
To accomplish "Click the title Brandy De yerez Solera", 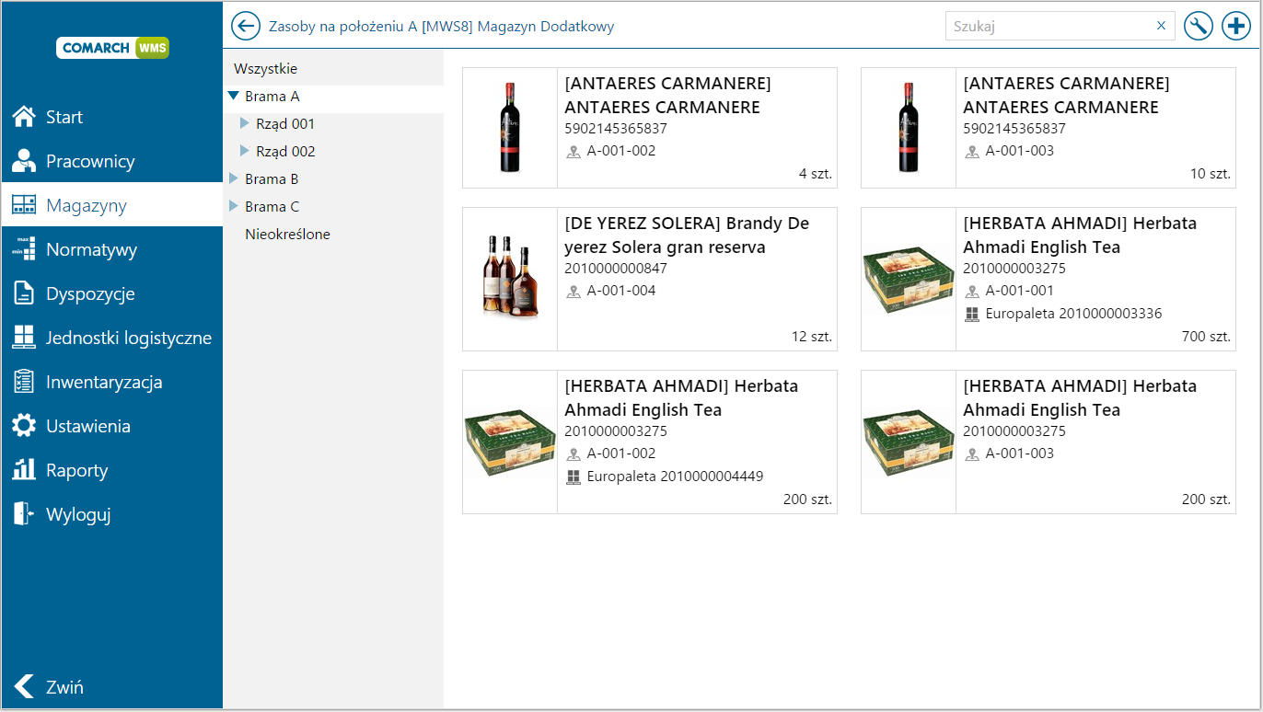I will point(687,235).
